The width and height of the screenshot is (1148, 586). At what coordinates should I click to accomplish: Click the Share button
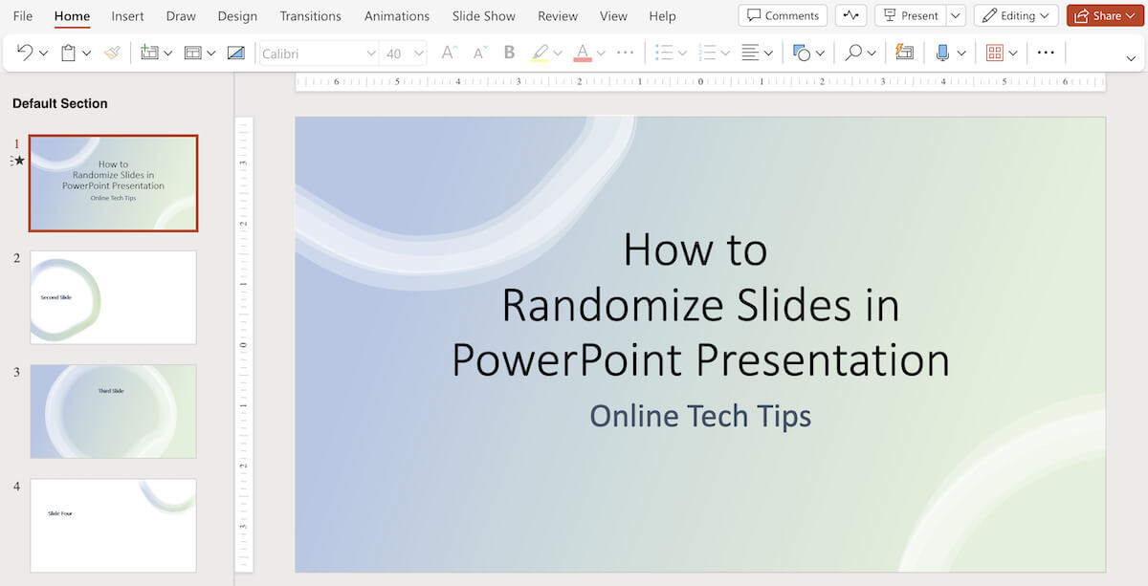(x=1105, y=15)
